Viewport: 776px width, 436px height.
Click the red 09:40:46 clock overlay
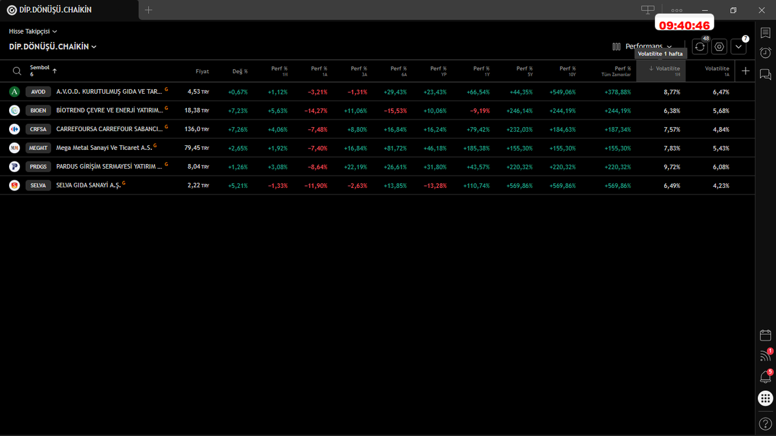tap(685, 25)
